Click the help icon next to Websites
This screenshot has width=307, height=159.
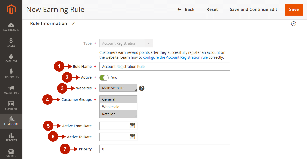pos(142,88)
